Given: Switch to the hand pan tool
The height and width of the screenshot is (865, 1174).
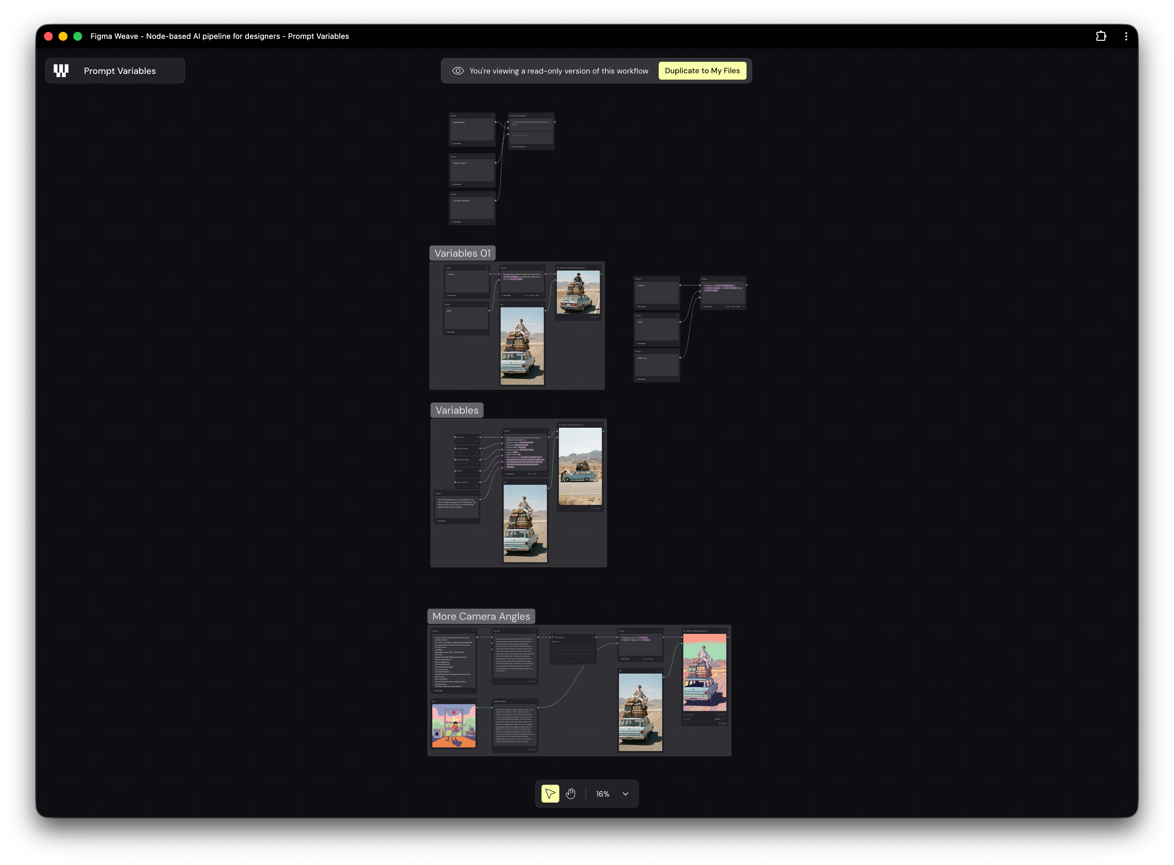Looking at the screenshot, I should coord(570,794).
